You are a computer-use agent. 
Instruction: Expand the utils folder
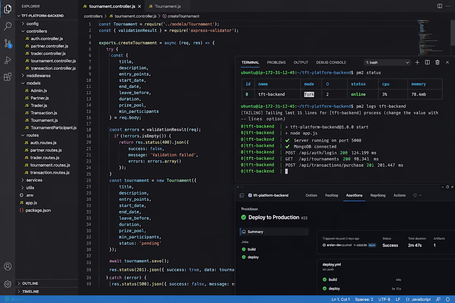point(30,188)
